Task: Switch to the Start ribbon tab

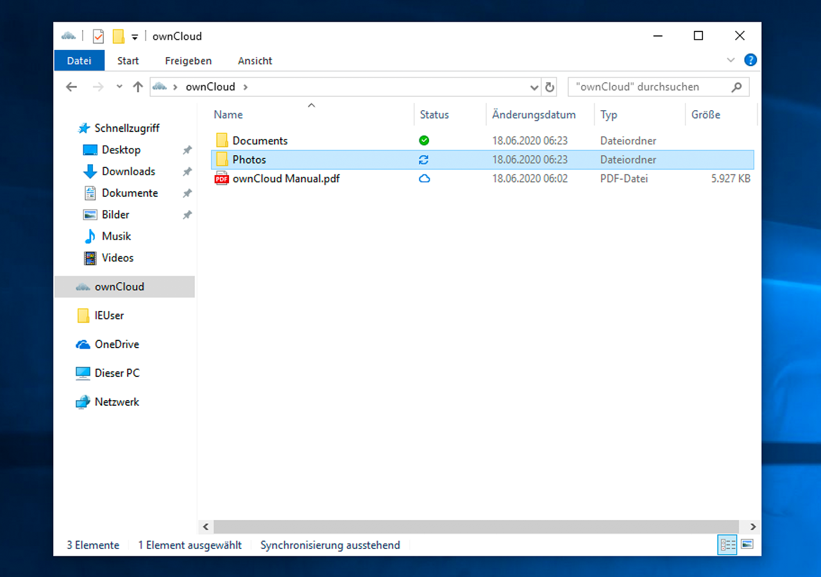Action: 128,60
